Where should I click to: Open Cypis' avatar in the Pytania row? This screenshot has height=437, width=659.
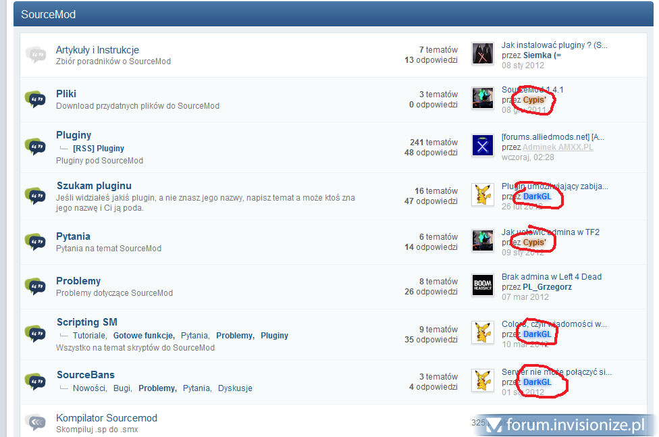pyautogui.click(x=483, y=240)
